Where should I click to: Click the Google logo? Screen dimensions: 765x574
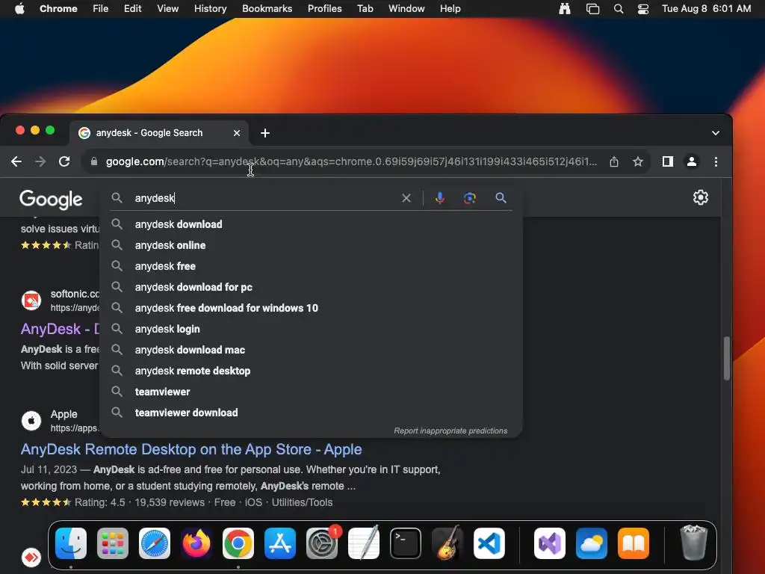tap(52, 199)
